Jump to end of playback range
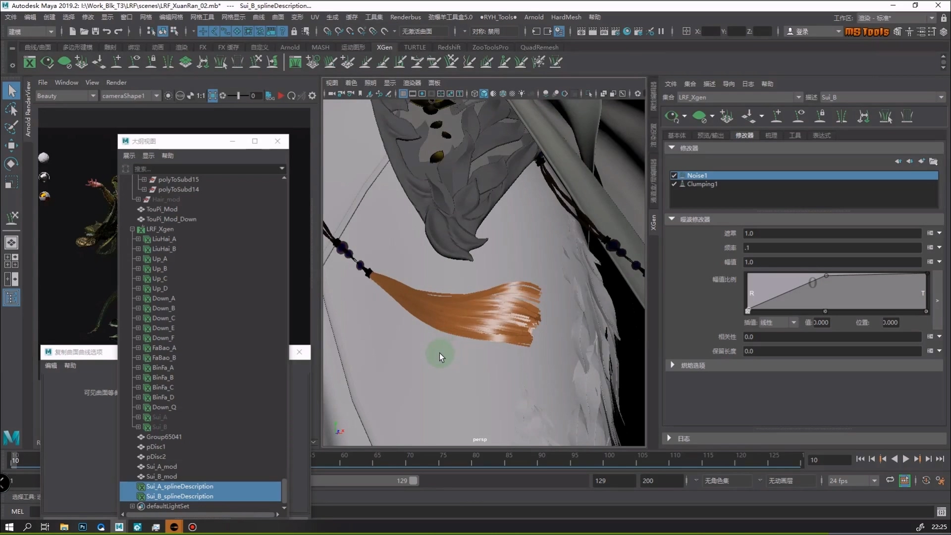Viewport: 951px width, 535px height. click(940, 459)
